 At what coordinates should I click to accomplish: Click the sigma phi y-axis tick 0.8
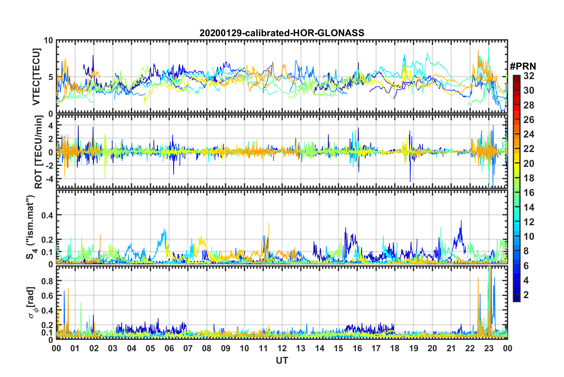(47, 281)
